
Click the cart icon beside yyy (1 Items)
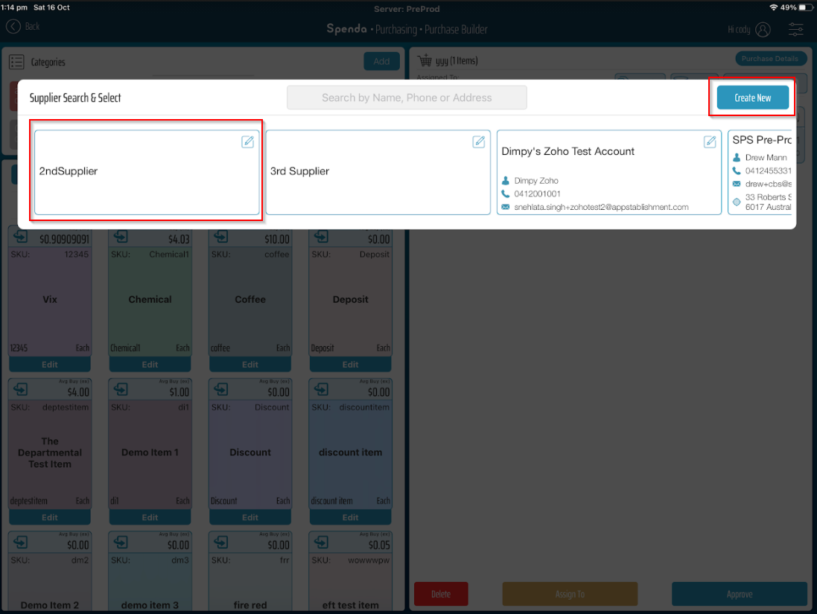click(425, 60)
